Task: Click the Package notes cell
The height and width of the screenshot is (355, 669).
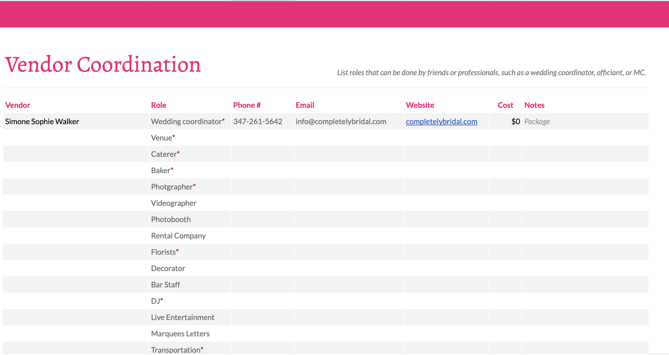Action: 537,122
